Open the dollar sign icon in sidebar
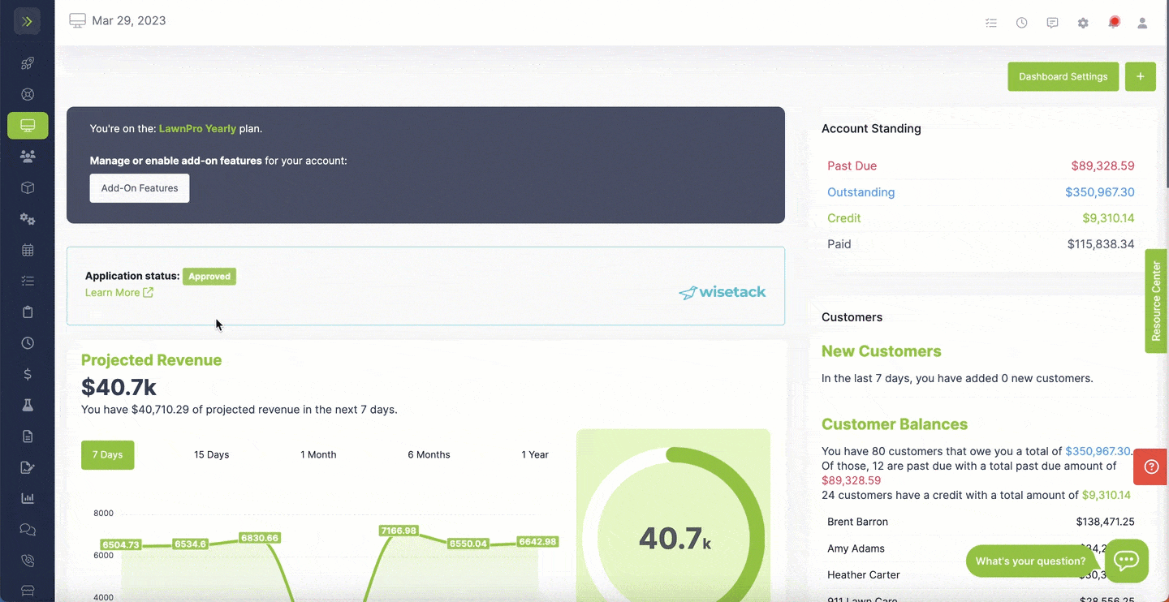1169x602 pixels. point(28,374)
